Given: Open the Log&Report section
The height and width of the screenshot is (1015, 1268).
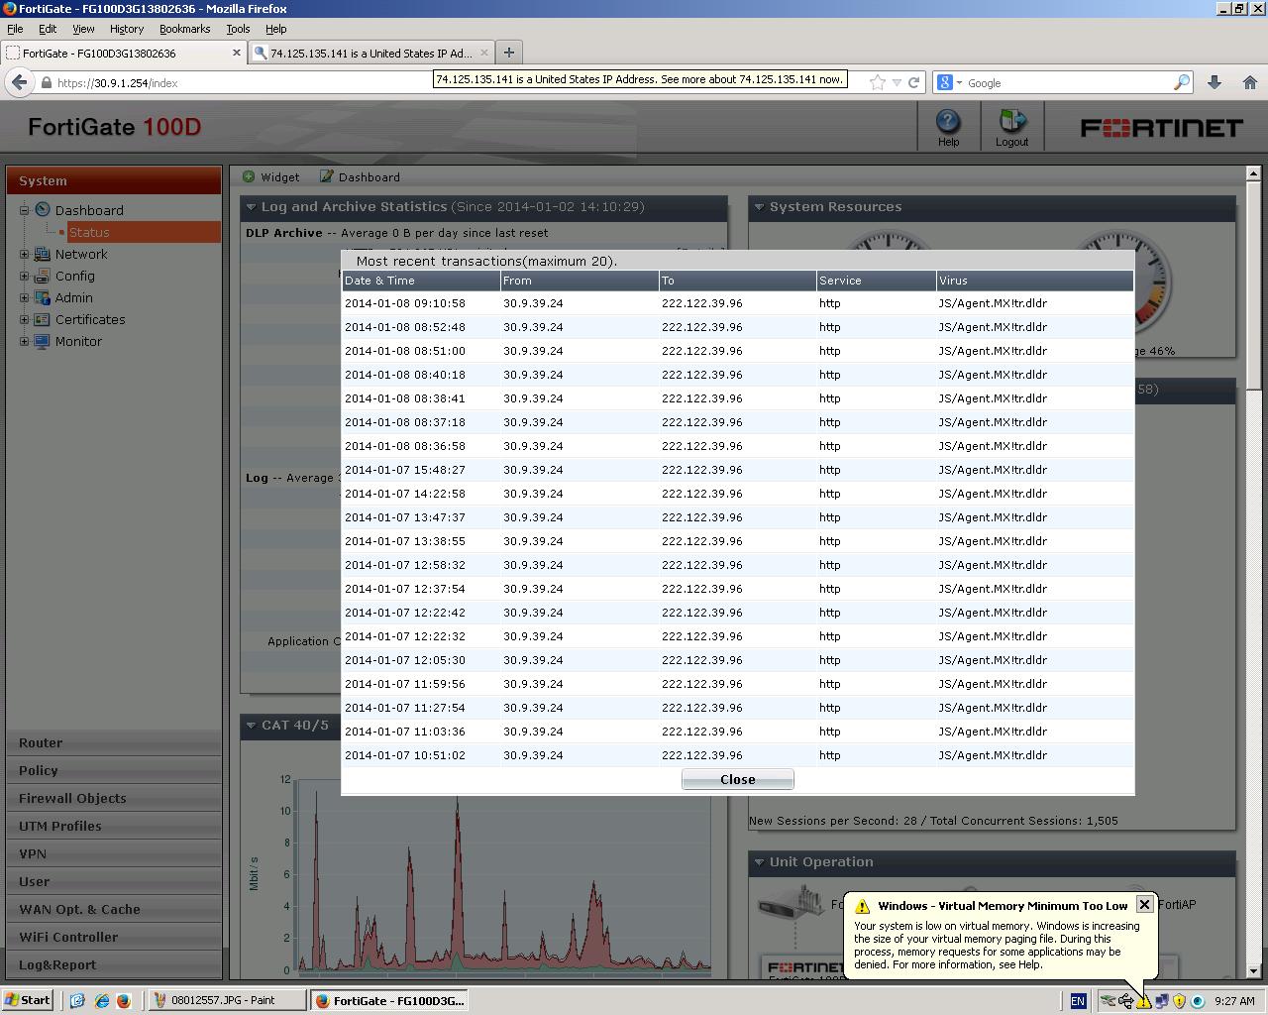Looking at the screenshot, I should 114,964.
